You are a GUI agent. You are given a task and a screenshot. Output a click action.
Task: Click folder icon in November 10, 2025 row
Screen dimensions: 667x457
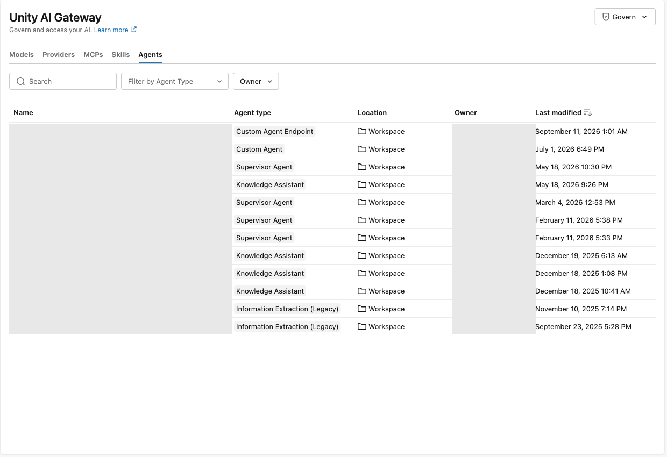[362, 309]
